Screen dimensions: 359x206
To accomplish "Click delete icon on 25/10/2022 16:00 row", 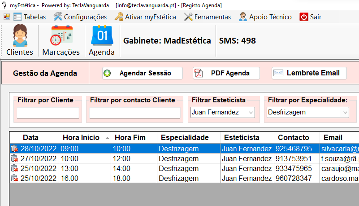I will click(14, 178).
